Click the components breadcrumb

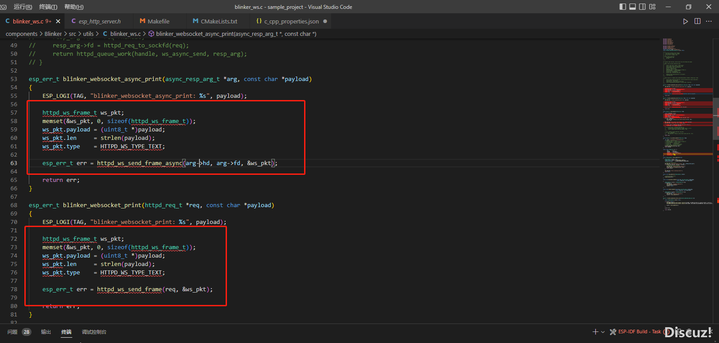(x=22, y=34)
